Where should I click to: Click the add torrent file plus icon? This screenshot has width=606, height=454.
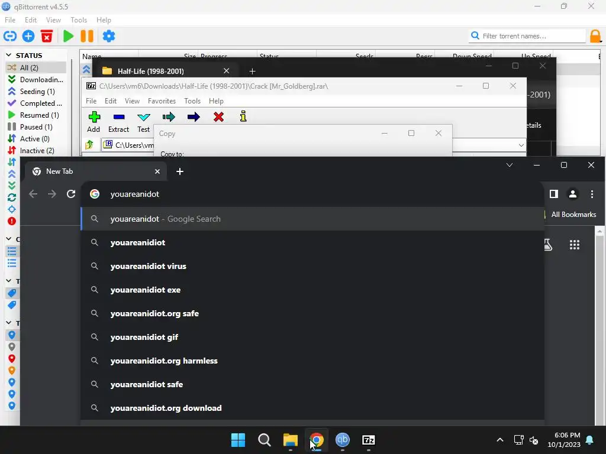(28, 36)
